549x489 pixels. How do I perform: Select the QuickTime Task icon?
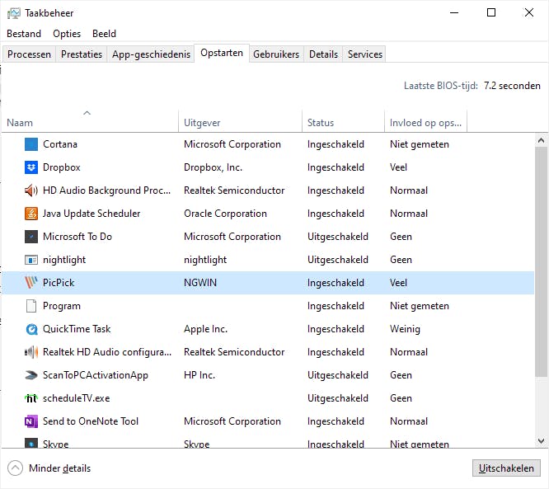(x=31, y=329)
